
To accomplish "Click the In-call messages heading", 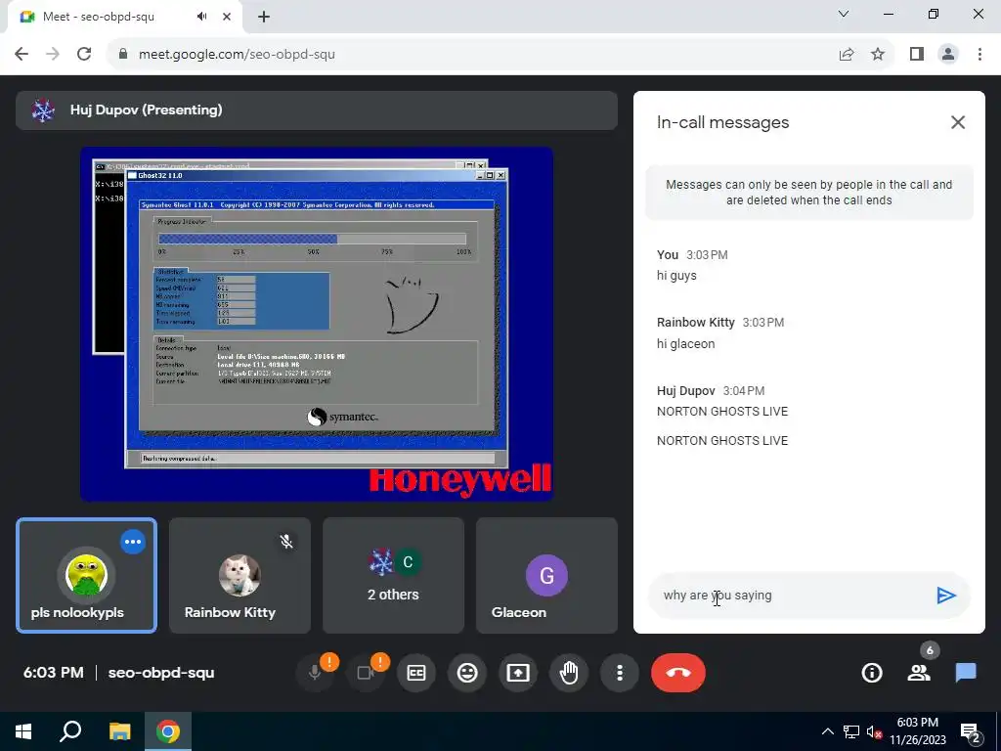I will (x=722, y=122).
